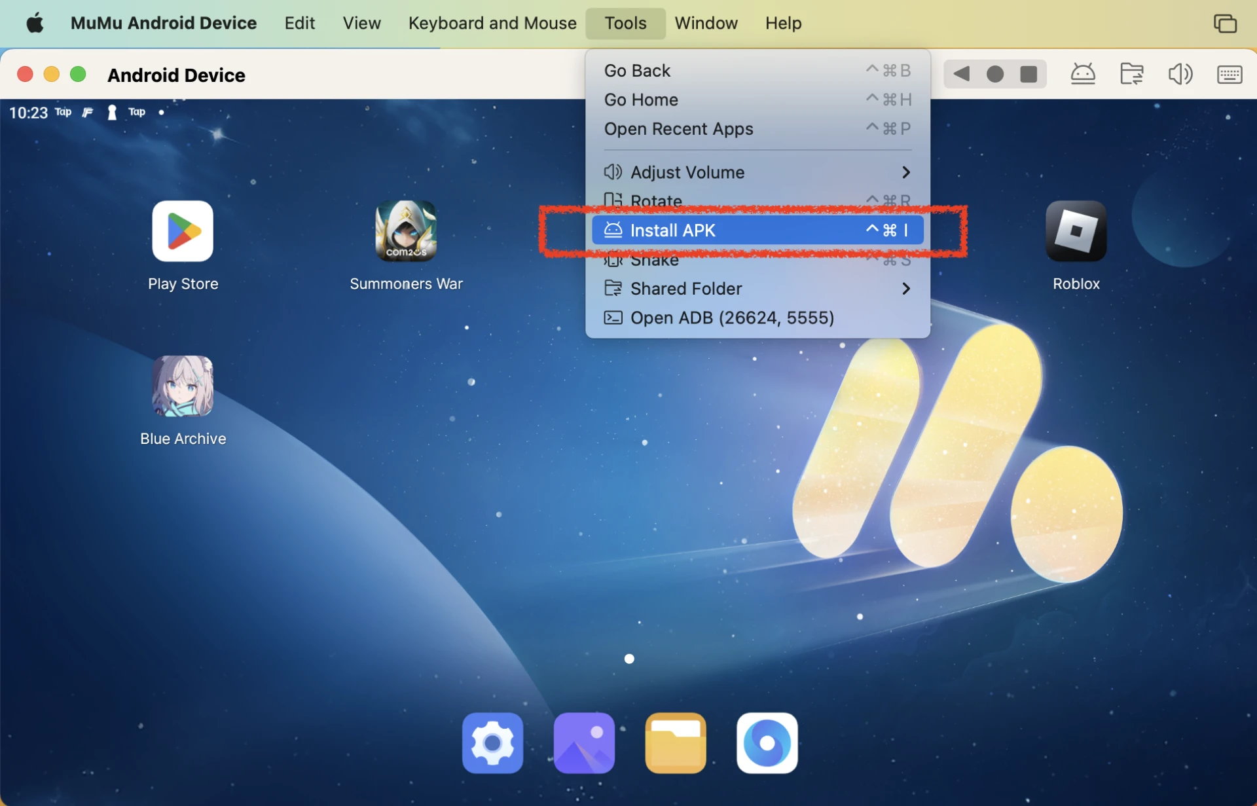This screenshot has height=806, width=1257.
Task: Click the Android robot icon in the toolbar
Action: coord(1084,74)
